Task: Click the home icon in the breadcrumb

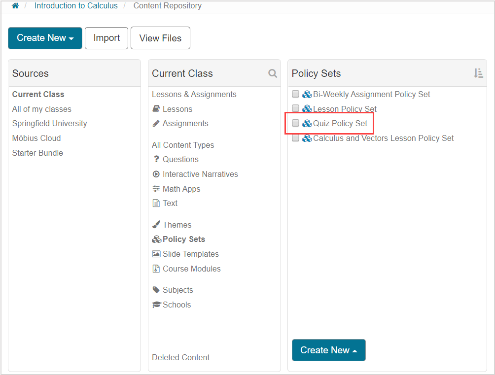Action: point(15,5)
